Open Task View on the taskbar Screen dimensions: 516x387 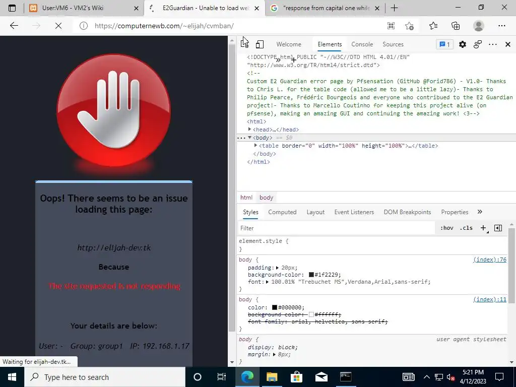[x=222, y=377]
